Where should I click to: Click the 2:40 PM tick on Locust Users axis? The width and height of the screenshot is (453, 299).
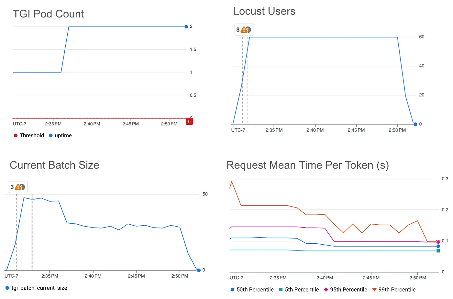315,130
